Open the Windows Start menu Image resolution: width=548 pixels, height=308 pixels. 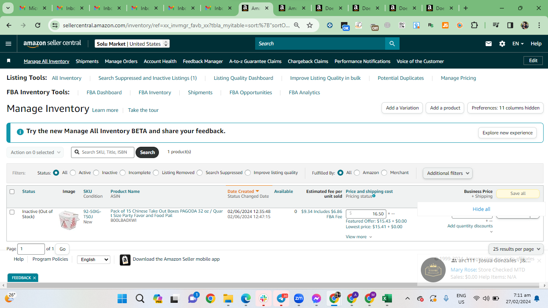coord(122,299)
